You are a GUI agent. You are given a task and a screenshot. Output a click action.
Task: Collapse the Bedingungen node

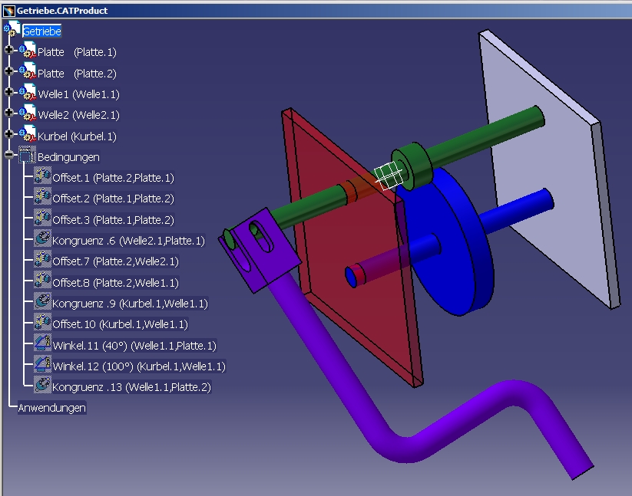(9, 155)
